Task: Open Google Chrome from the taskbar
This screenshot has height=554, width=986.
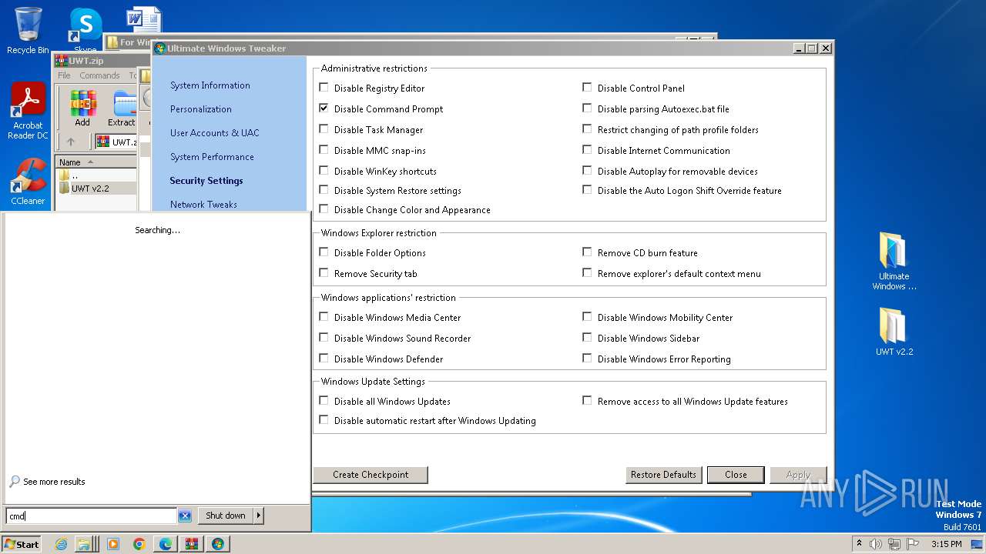Action: pyautogui.click(x=139, y=544)
